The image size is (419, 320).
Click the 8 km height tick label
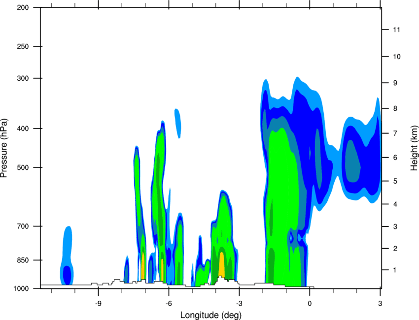tap(395, 108)
